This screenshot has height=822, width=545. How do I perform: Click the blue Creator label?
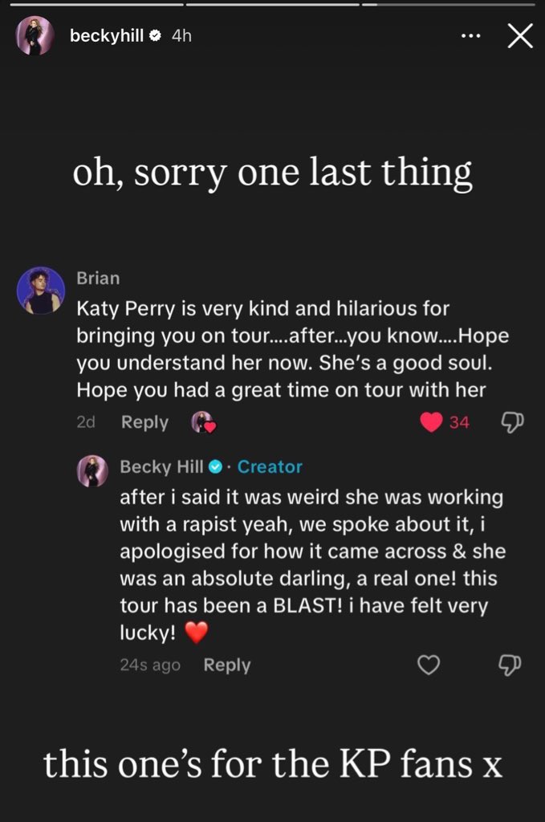pos(270,466)
